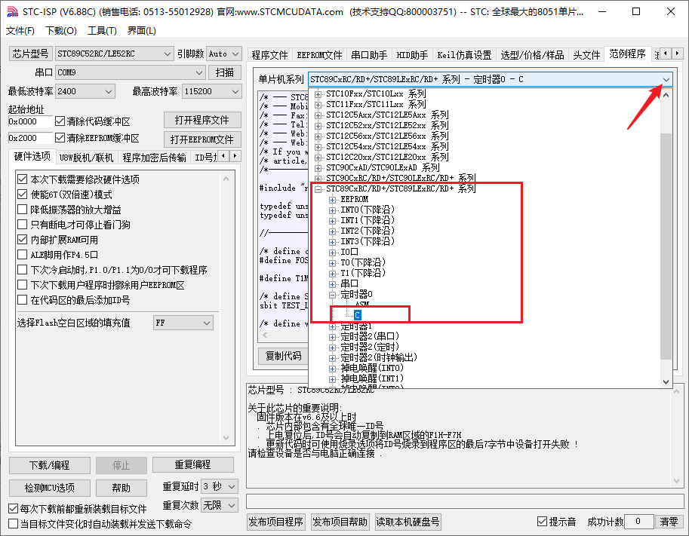
Task: Click the 复制代码 button
Action: click(x=282, y=357)
